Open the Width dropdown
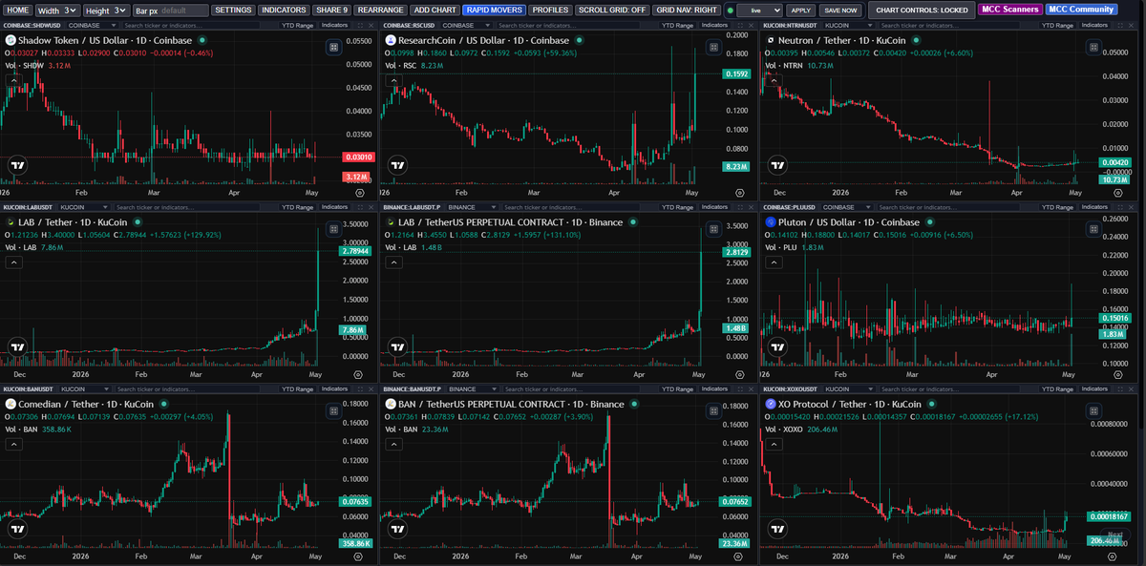Screen dimensions: 1146x566 (58, 10)
